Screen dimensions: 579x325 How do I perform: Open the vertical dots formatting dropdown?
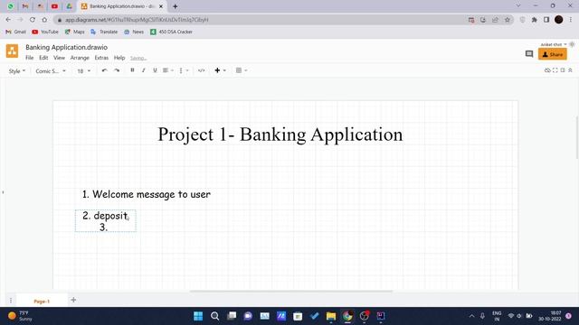pyautogui.click(x=184, y=70)
